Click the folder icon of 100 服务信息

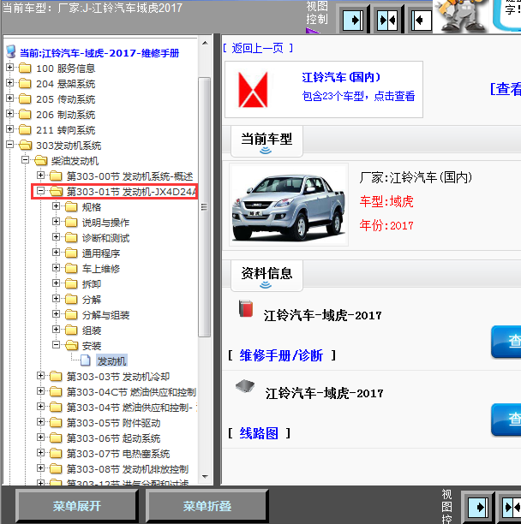coord(25,68)
